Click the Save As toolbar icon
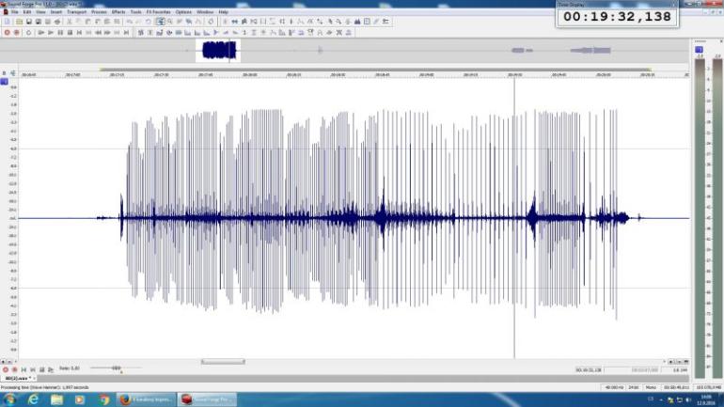The image size is (724, 407). [39, 22]
